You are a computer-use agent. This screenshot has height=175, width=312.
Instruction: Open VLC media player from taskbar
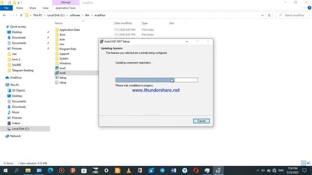[x=129, y=171]
